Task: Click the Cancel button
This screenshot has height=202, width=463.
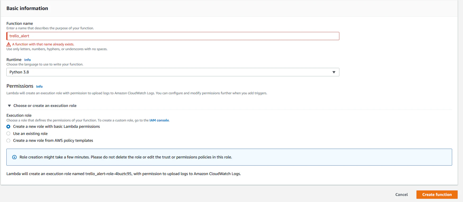Action: pyautogui.click(x=402, y=195)
